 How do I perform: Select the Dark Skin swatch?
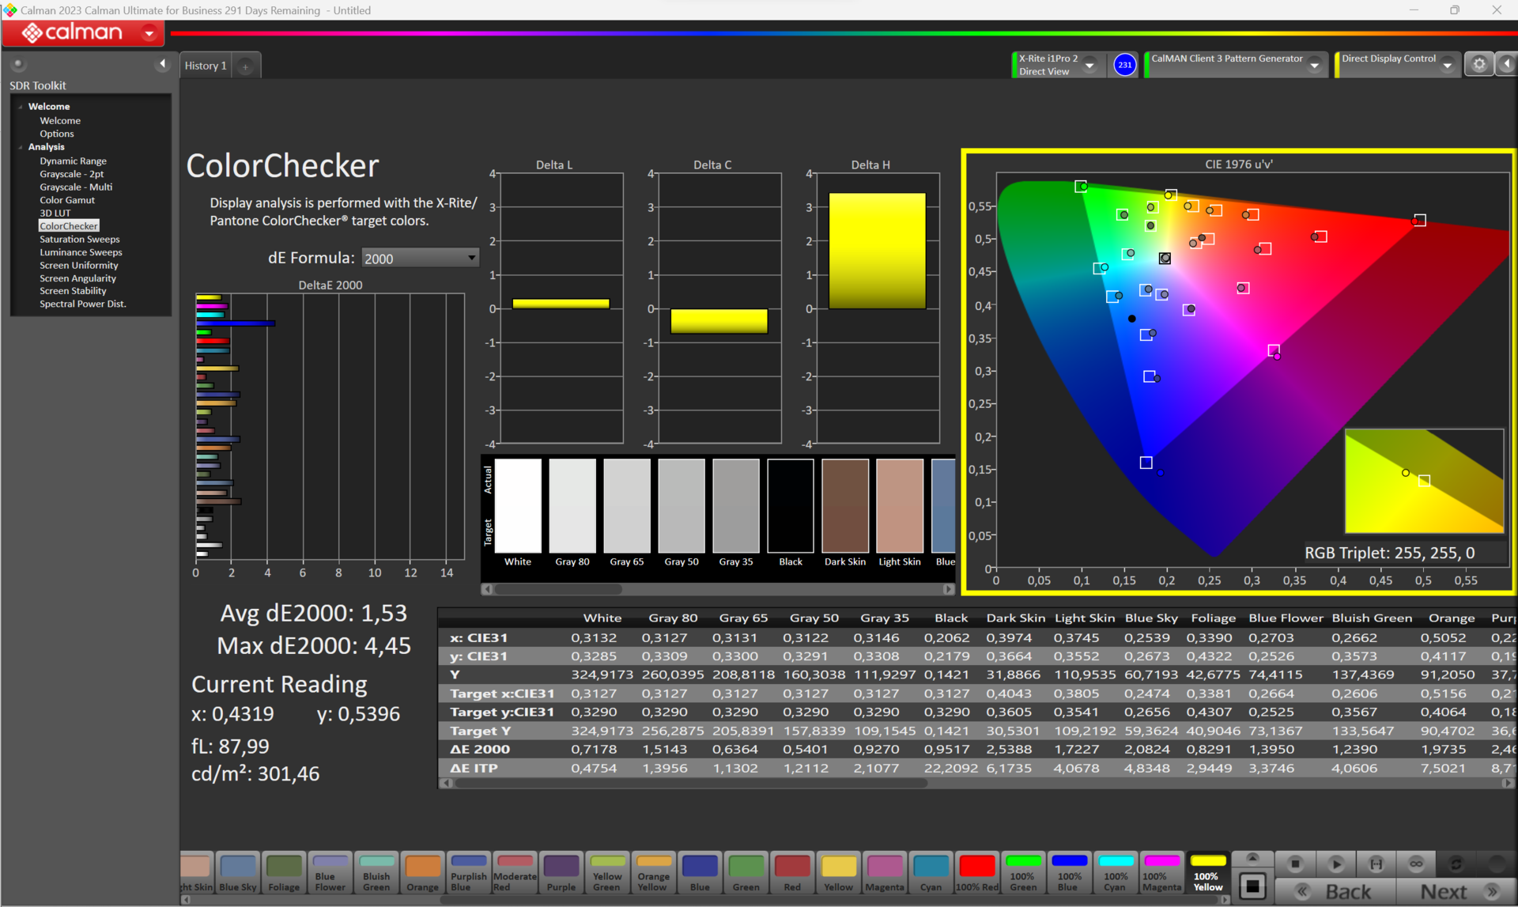845,506
